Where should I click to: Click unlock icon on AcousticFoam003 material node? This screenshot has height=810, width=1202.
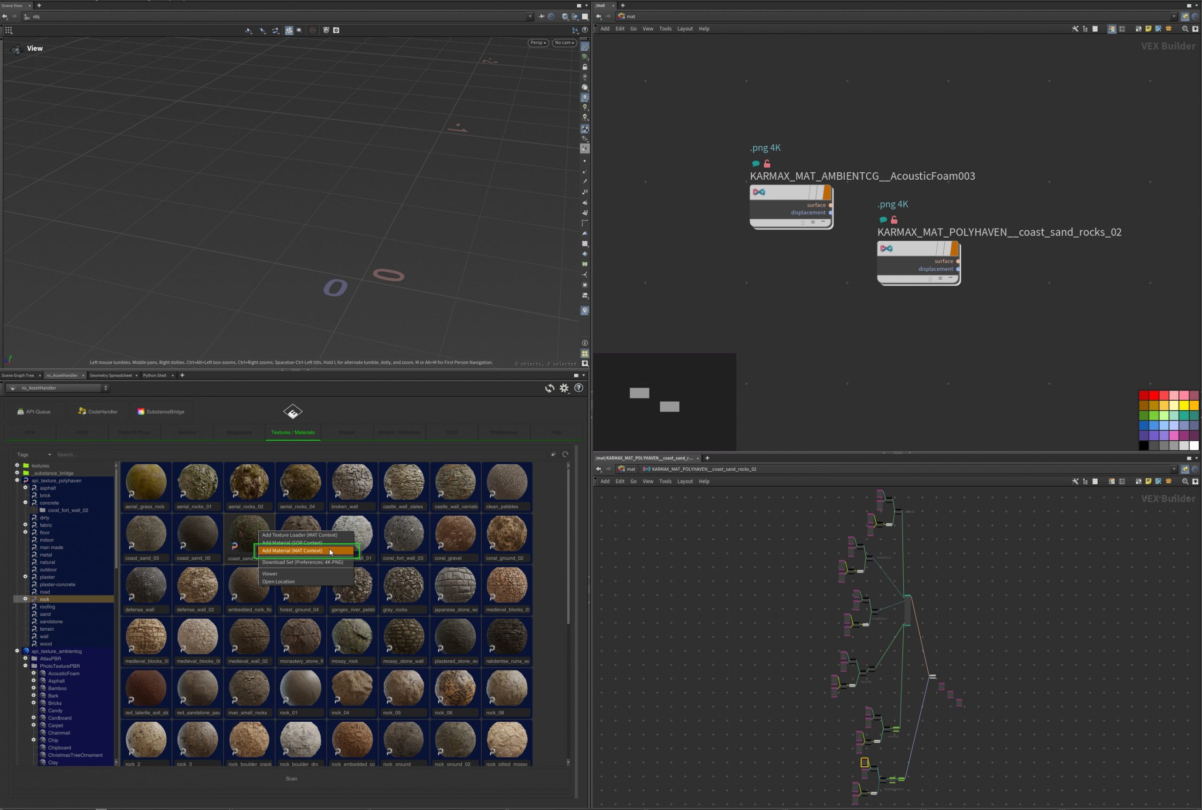coord(767,164)
